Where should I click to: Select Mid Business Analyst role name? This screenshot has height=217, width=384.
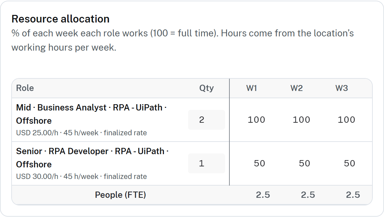(91, 114)
